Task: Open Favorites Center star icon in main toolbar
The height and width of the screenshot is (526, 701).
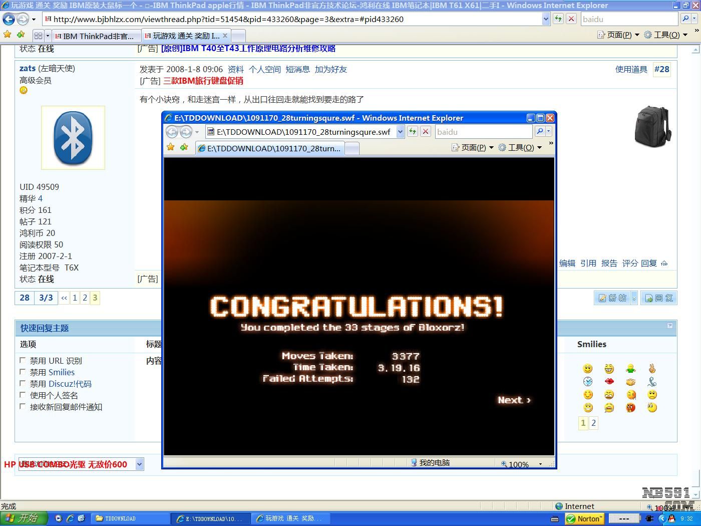Action: click(x=7, y=35)
